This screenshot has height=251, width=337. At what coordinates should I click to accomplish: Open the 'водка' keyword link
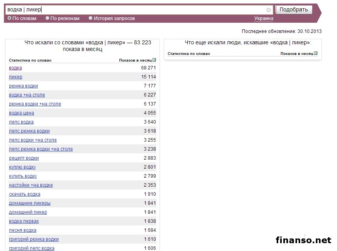(x=15, y=68)
